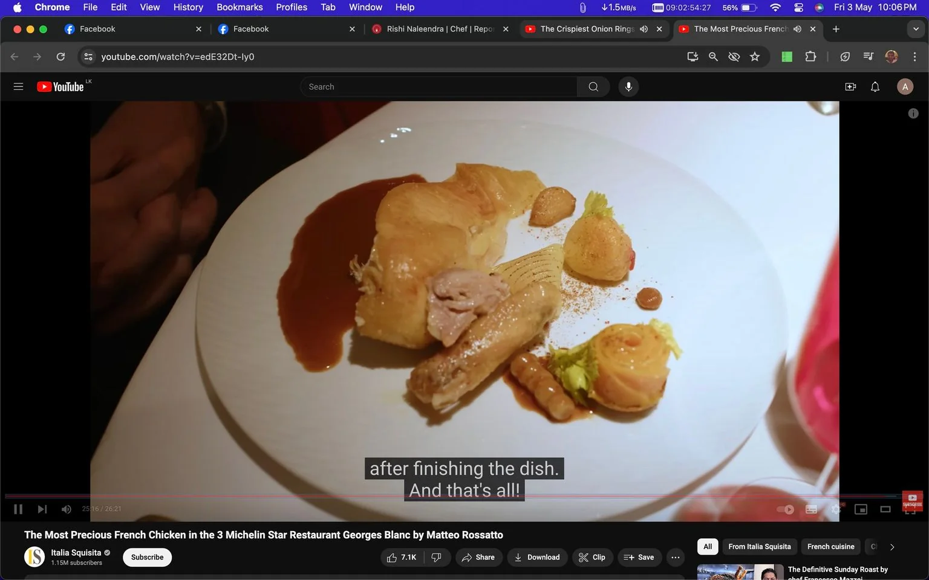Open the Apple menu

17,7
